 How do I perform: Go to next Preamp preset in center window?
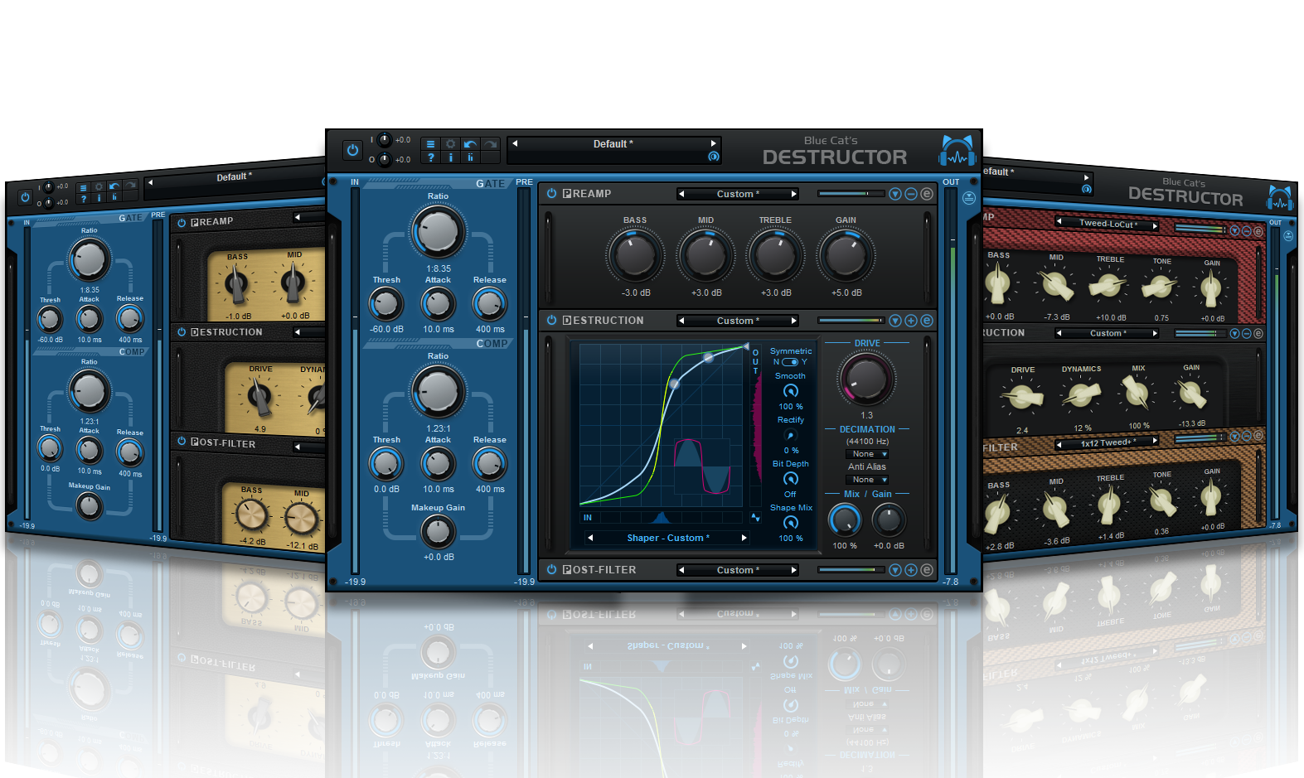pyautogui.click(x=793, y=194)
